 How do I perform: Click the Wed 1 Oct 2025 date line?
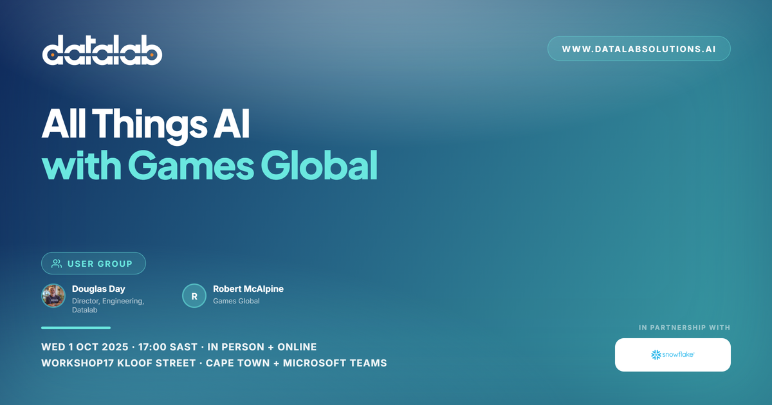(179, 347)
